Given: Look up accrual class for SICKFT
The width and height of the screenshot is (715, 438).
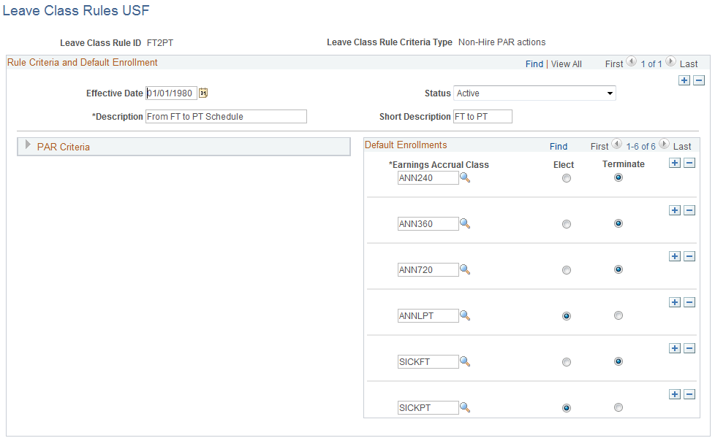Looking at the screenshot, I should (x=465, y=361).
